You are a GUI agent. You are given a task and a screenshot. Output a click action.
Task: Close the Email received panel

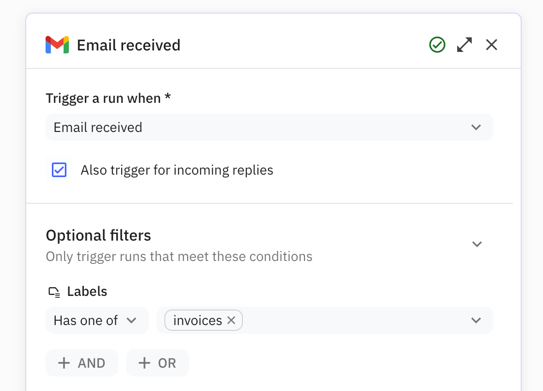click(492, 45)
